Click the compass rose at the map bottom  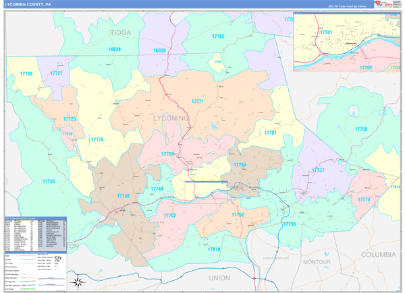tap(79, 282)
